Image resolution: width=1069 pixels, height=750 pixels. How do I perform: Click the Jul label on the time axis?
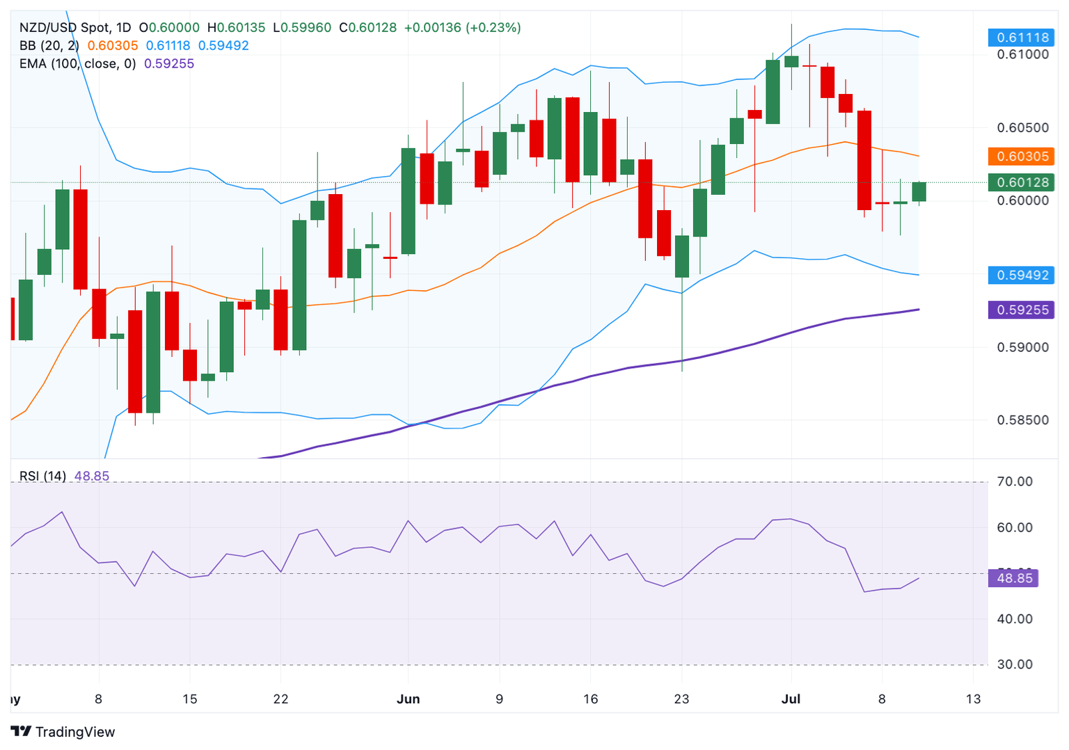[x=791, y=699]
